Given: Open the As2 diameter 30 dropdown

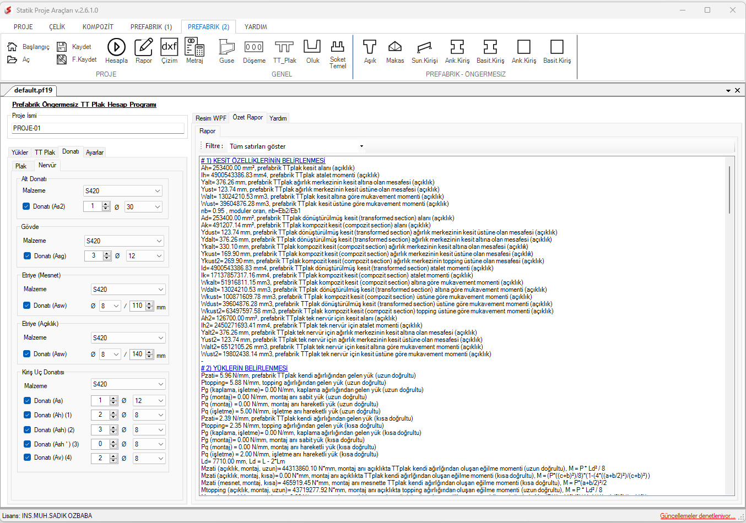Looking at the screenshot, I should click(144, 207).
